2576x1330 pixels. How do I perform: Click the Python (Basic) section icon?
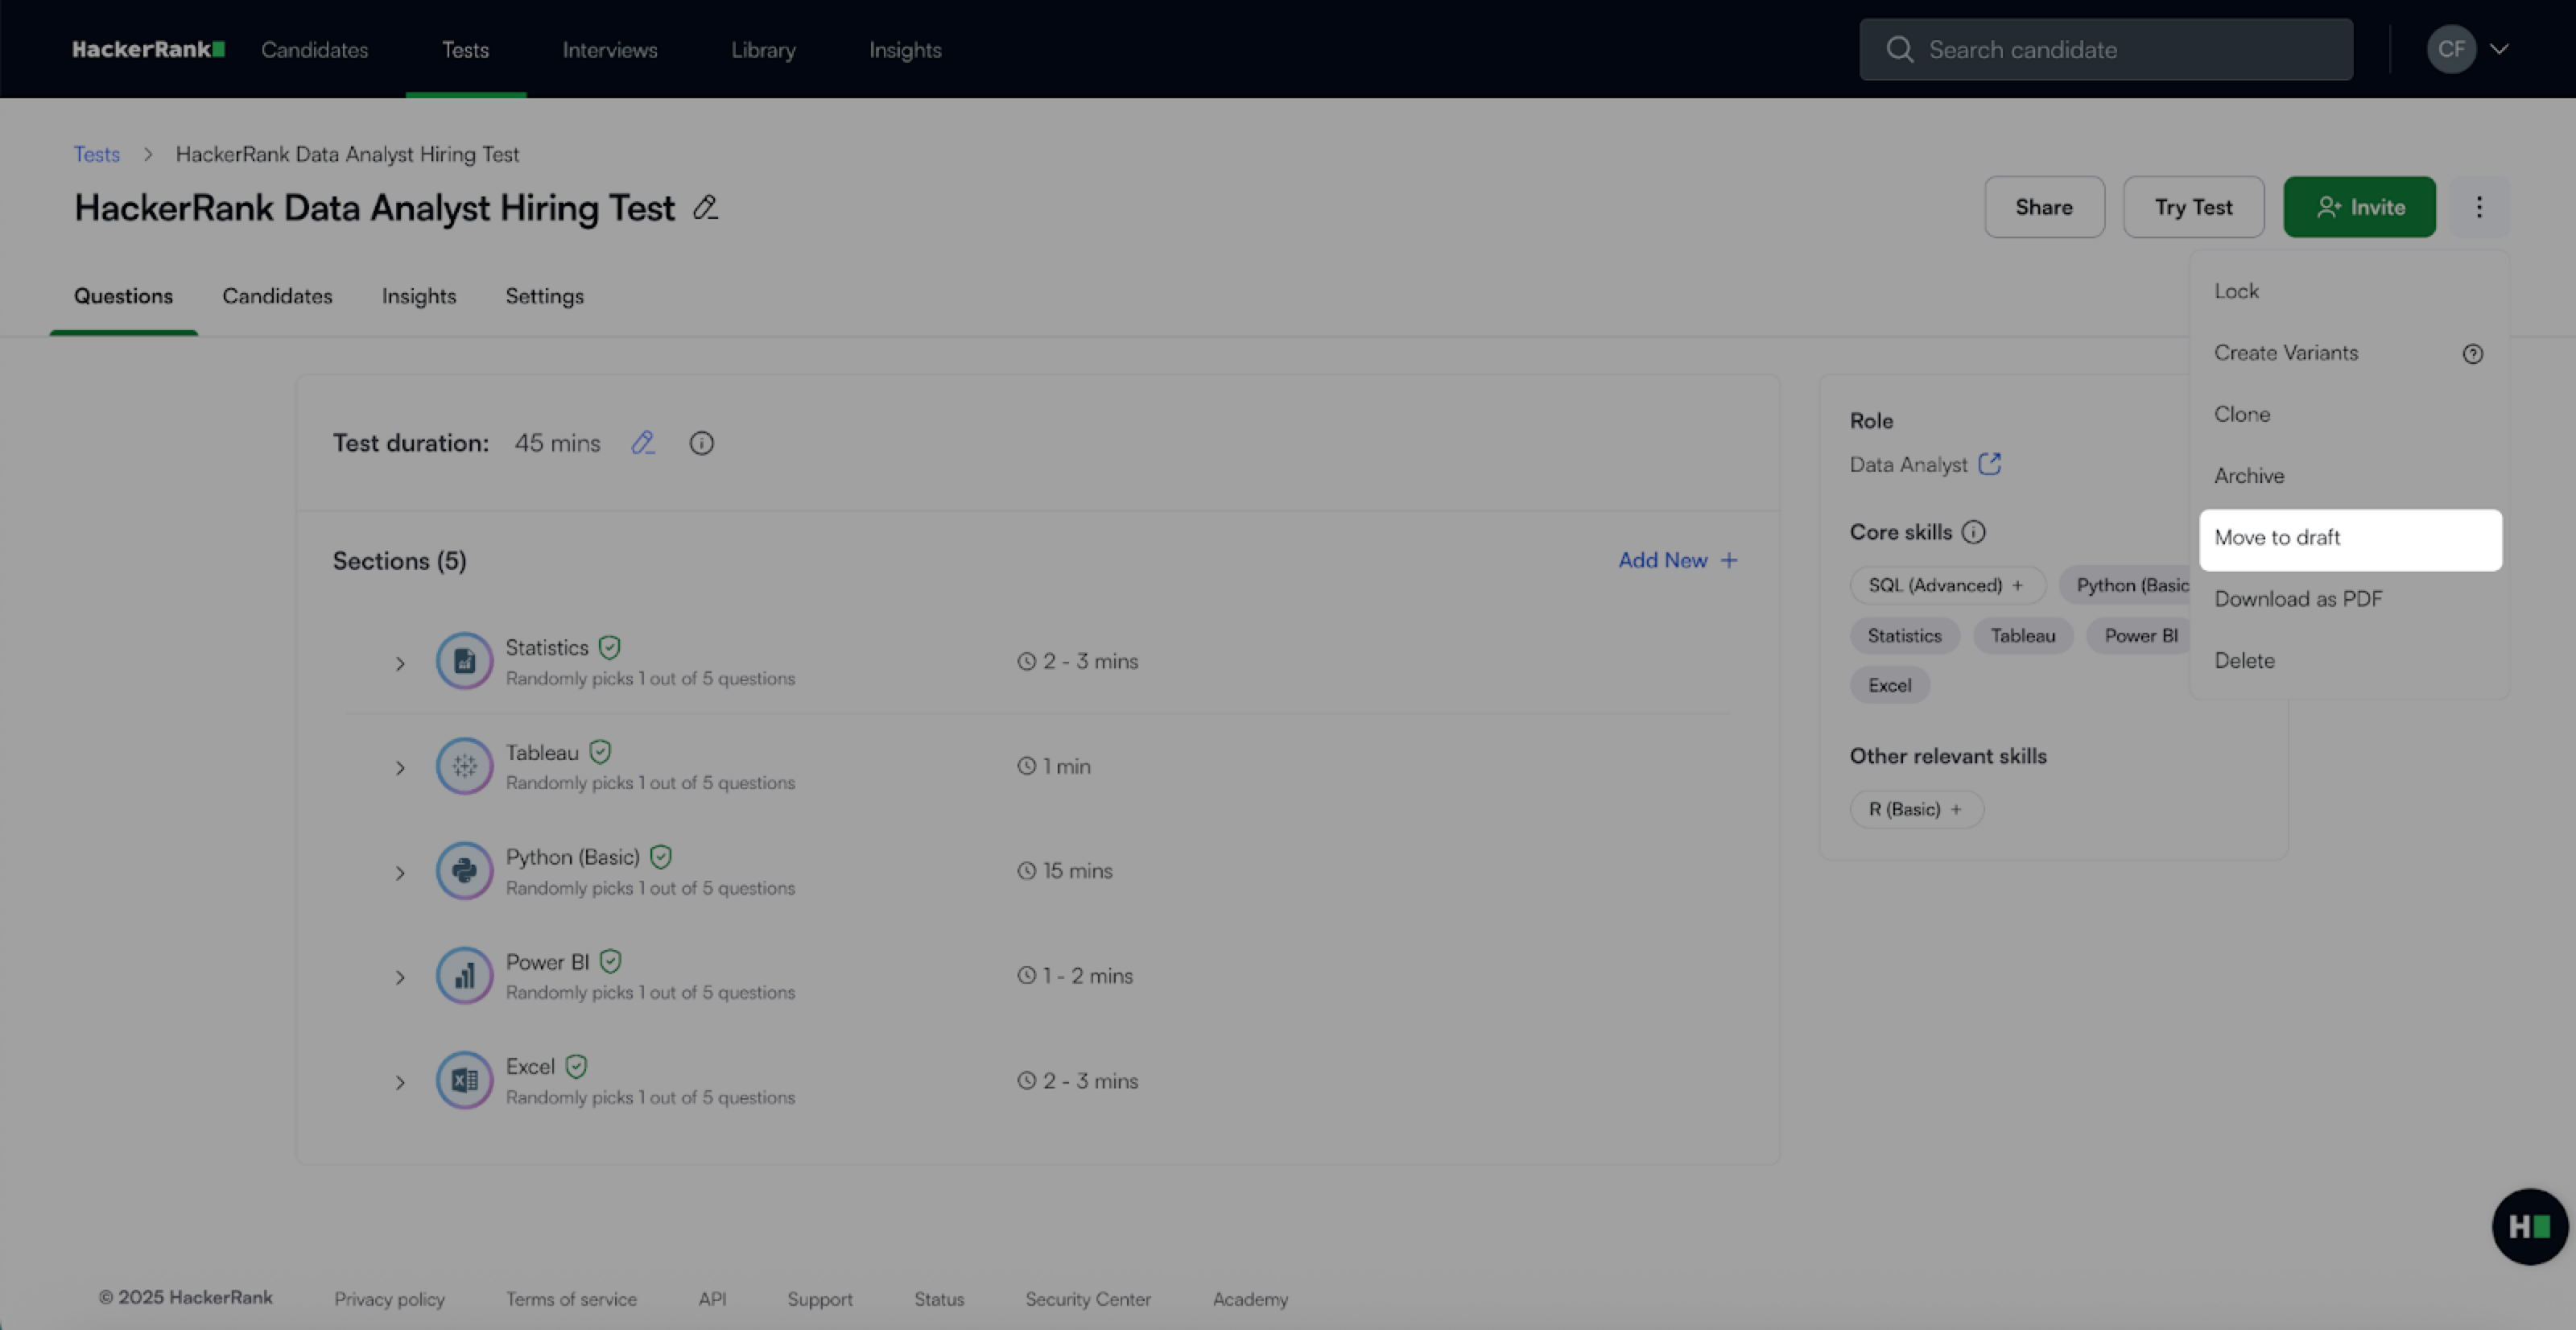click(464, 871)
